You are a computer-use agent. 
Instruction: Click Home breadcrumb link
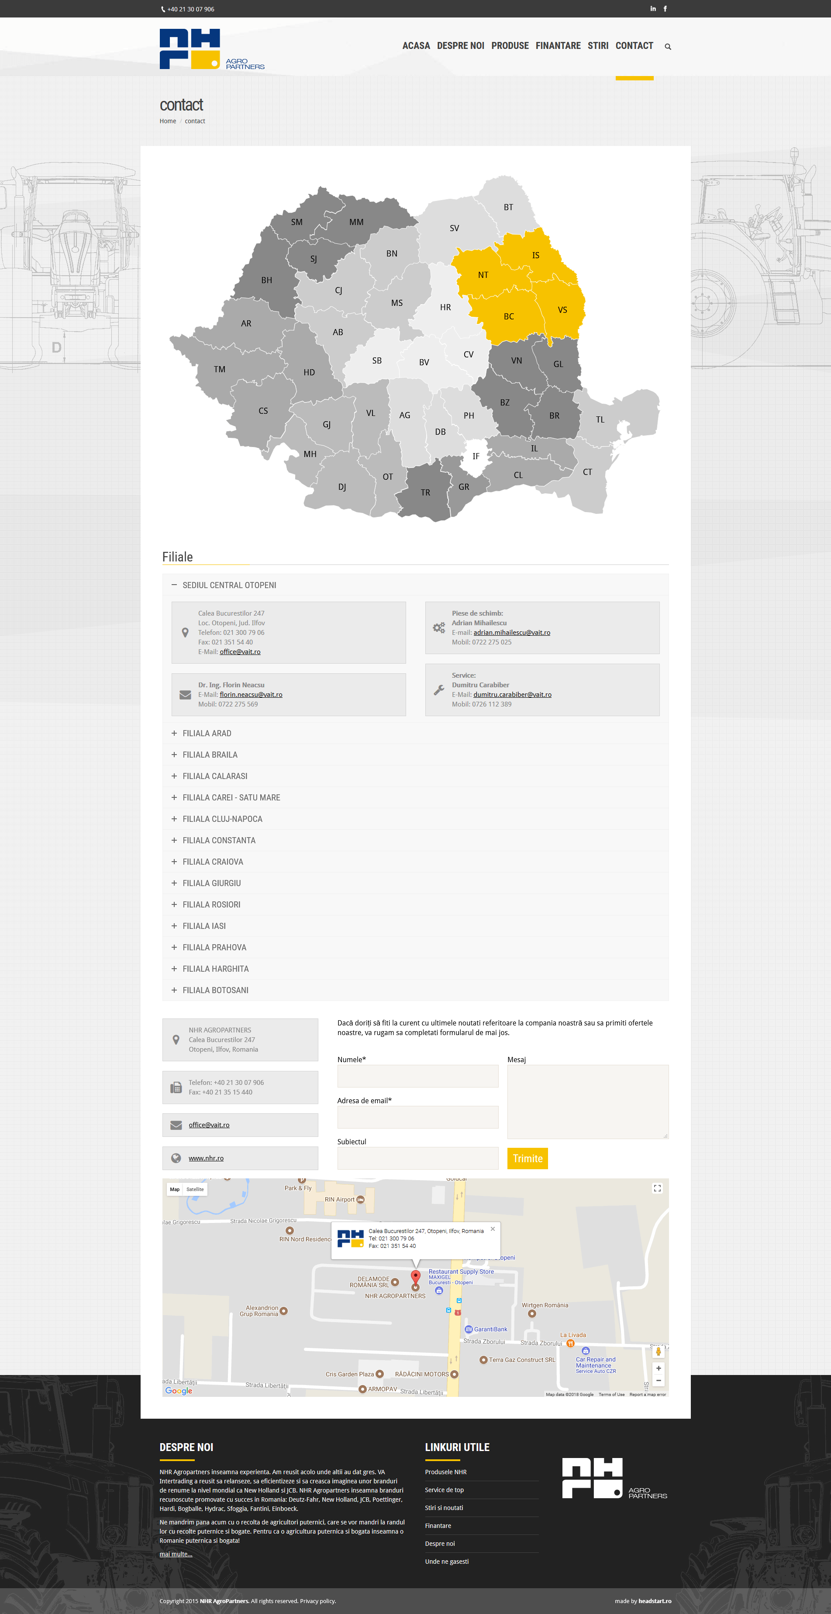[x=168, y=121]
